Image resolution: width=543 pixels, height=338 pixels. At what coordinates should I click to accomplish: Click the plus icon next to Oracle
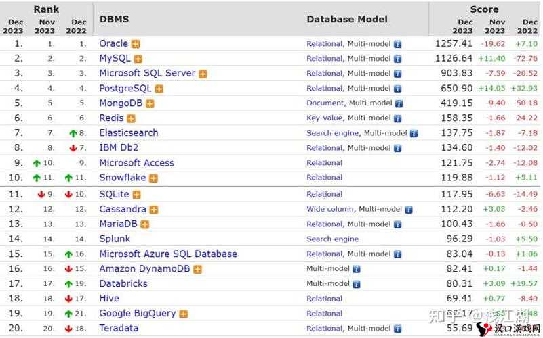coord(136,44)
